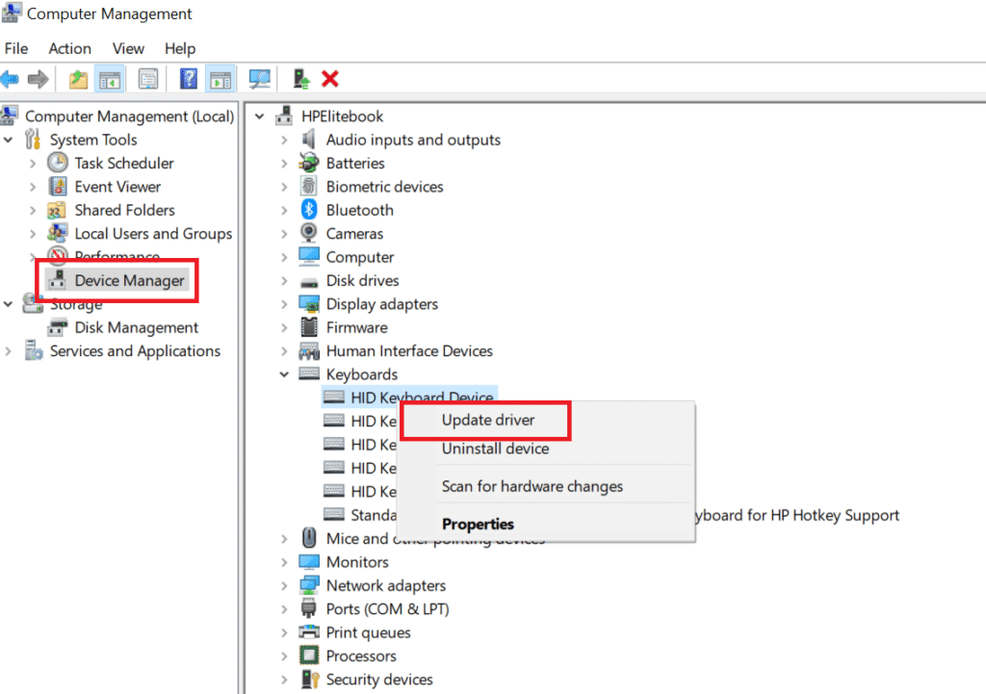Open Properties from the toolbar icon
The image size is (986, 694).
148,78
